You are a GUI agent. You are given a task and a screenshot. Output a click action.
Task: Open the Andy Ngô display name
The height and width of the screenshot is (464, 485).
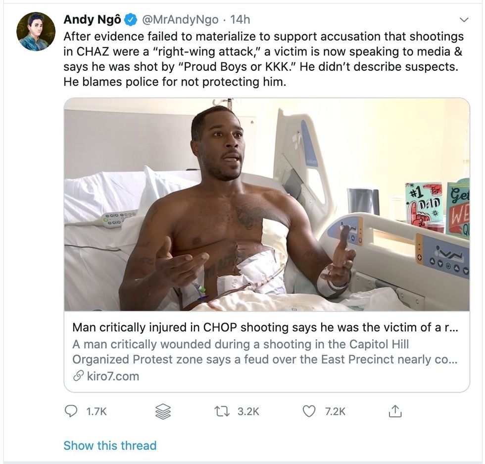[x=93, y=20]
